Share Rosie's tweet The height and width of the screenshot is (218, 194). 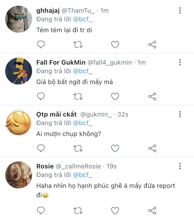(x=152, y=210)
